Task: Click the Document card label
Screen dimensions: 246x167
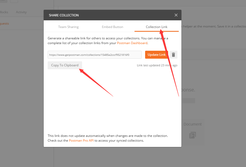Action: (x=193, y=124)
